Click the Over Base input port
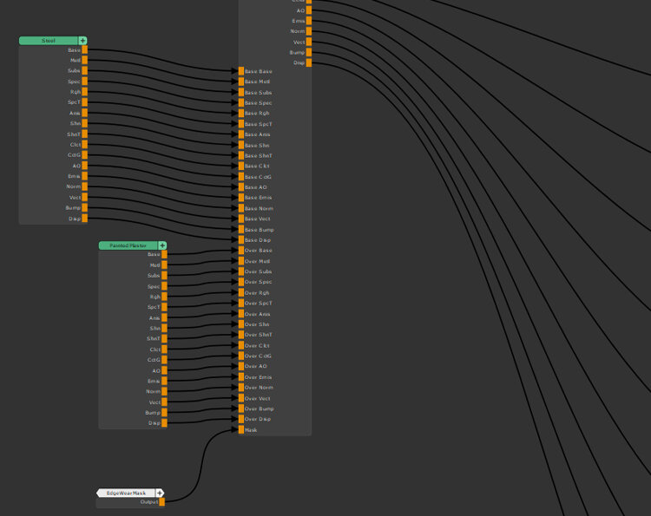The width and height of the screenshot is (651, 516). (241, 251)
